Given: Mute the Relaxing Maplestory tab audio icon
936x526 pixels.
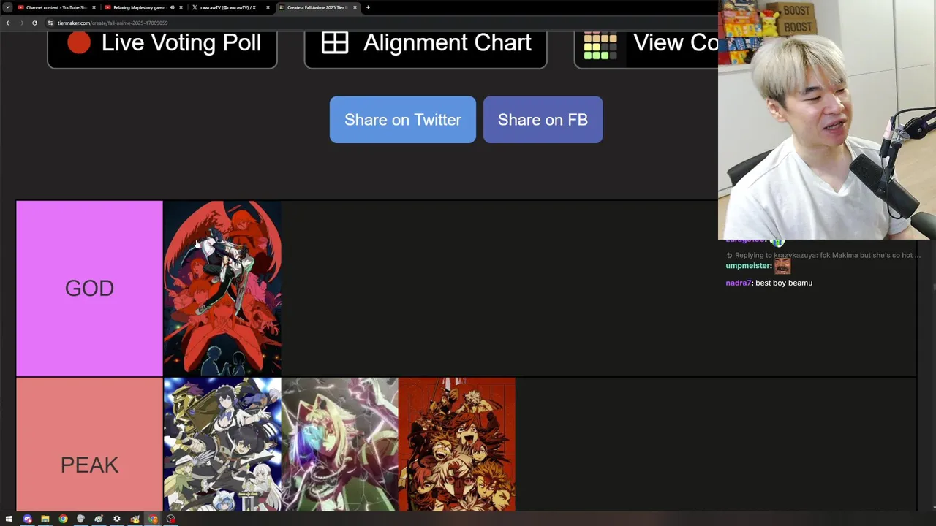Looking at the screenshot, I should (172, 7).
